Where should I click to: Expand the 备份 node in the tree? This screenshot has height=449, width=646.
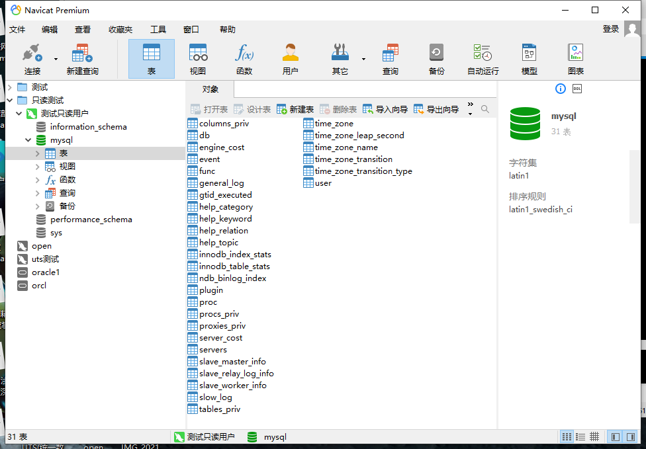[38, 206]
